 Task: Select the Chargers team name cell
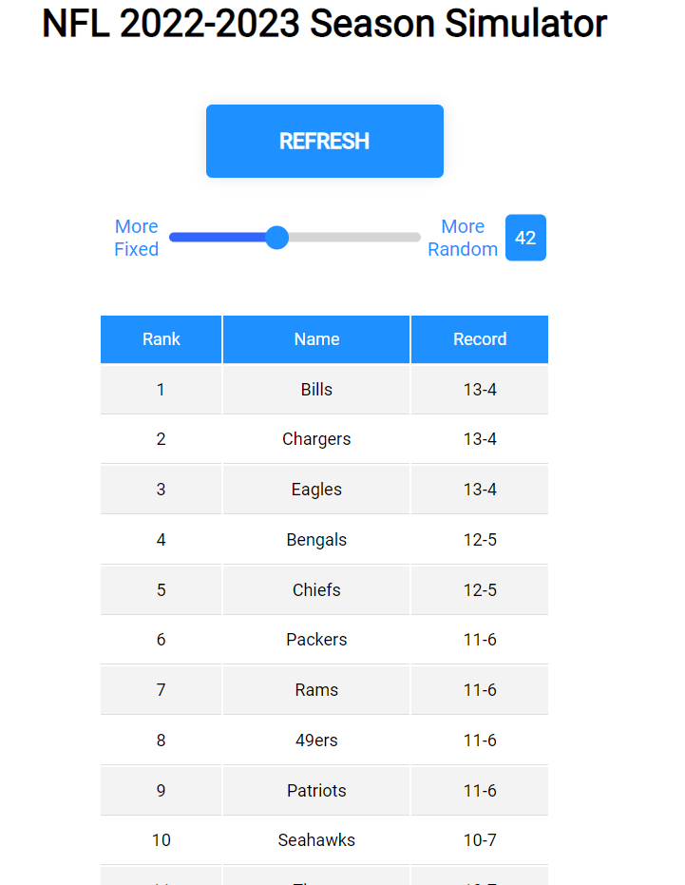[x=316, y=439]
